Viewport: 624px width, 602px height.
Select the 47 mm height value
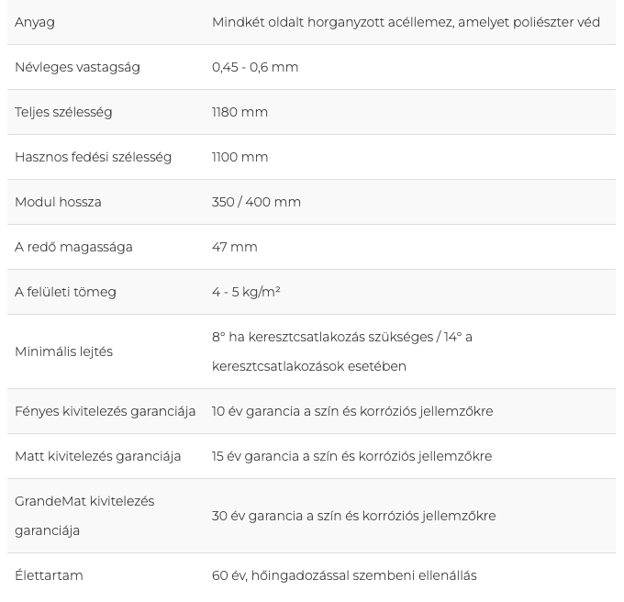pyautogui.click(x=235, y=247)
